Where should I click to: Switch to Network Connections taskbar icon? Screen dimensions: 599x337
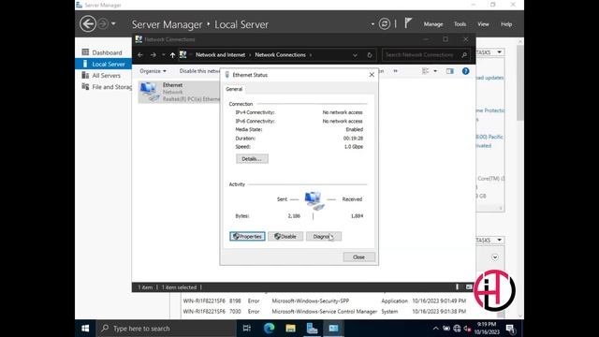click(333, 329)
